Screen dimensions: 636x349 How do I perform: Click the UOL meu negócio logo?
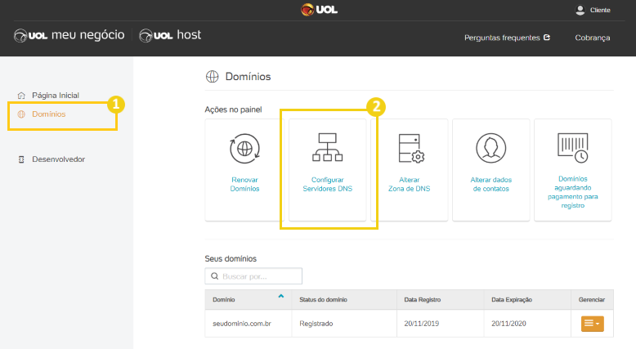click(x=69, y=35)
